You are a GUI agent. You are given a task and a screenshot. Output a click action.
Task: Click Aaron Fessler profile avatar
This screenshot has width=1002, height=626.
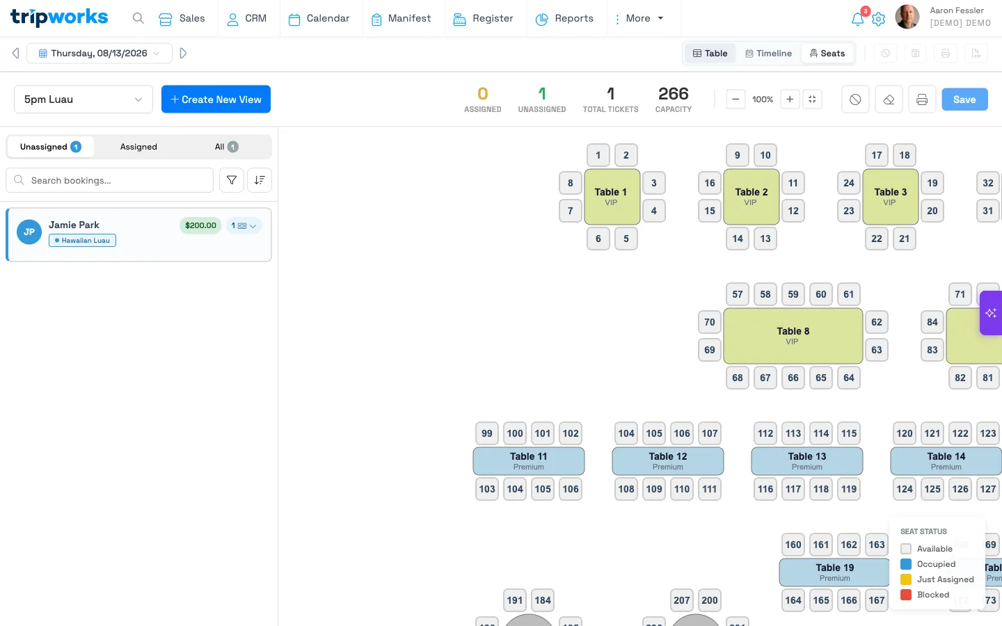tap(907, 17)
